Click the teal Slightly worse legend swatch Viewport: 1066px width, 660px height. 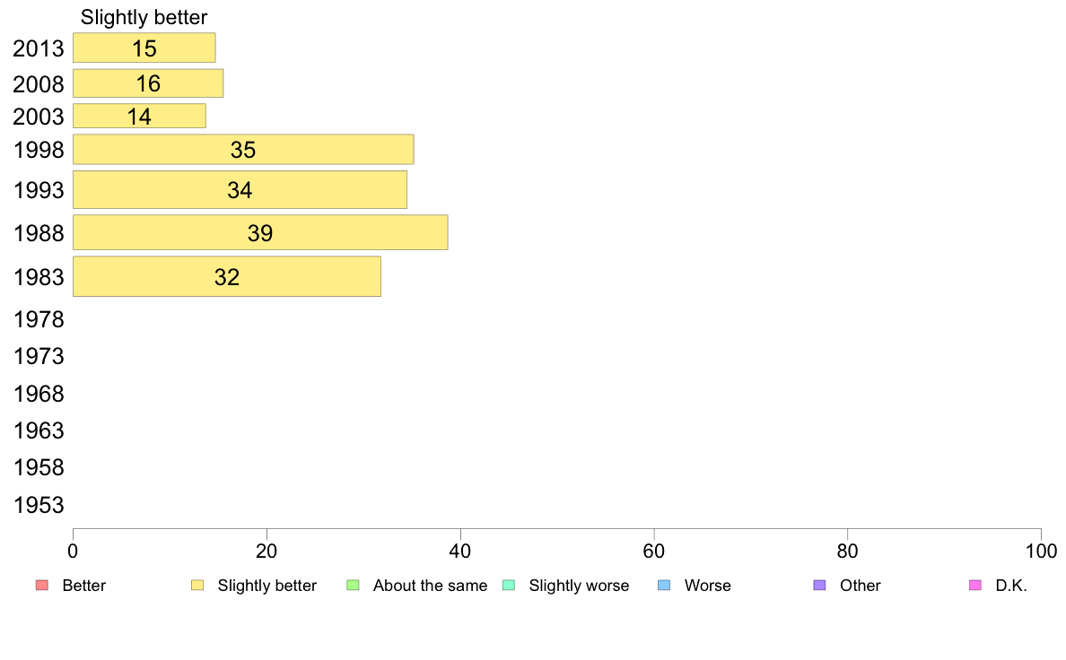click(x=509, y=586)
